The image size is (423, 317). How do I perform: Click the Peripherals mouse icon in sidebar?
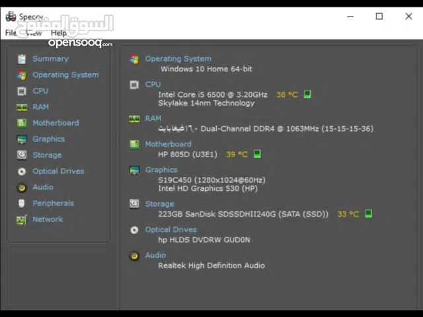coord(22,203)
